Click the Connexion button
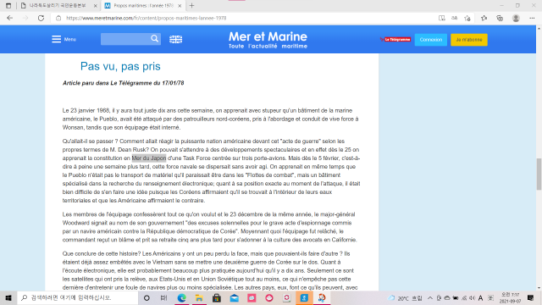The width and height of the screenshot is (542, 305). (x=431, y=40)
